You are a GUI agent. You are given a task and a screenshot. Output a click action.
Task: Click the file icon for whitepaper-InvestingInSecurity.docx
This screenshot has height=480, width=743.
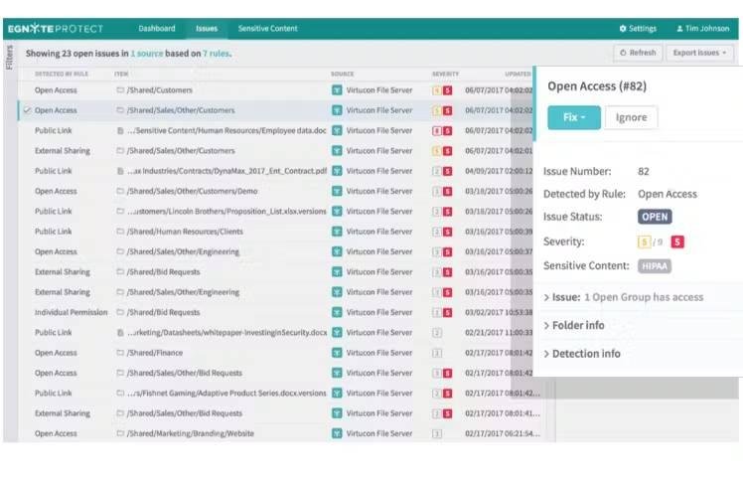coord(120,333)
